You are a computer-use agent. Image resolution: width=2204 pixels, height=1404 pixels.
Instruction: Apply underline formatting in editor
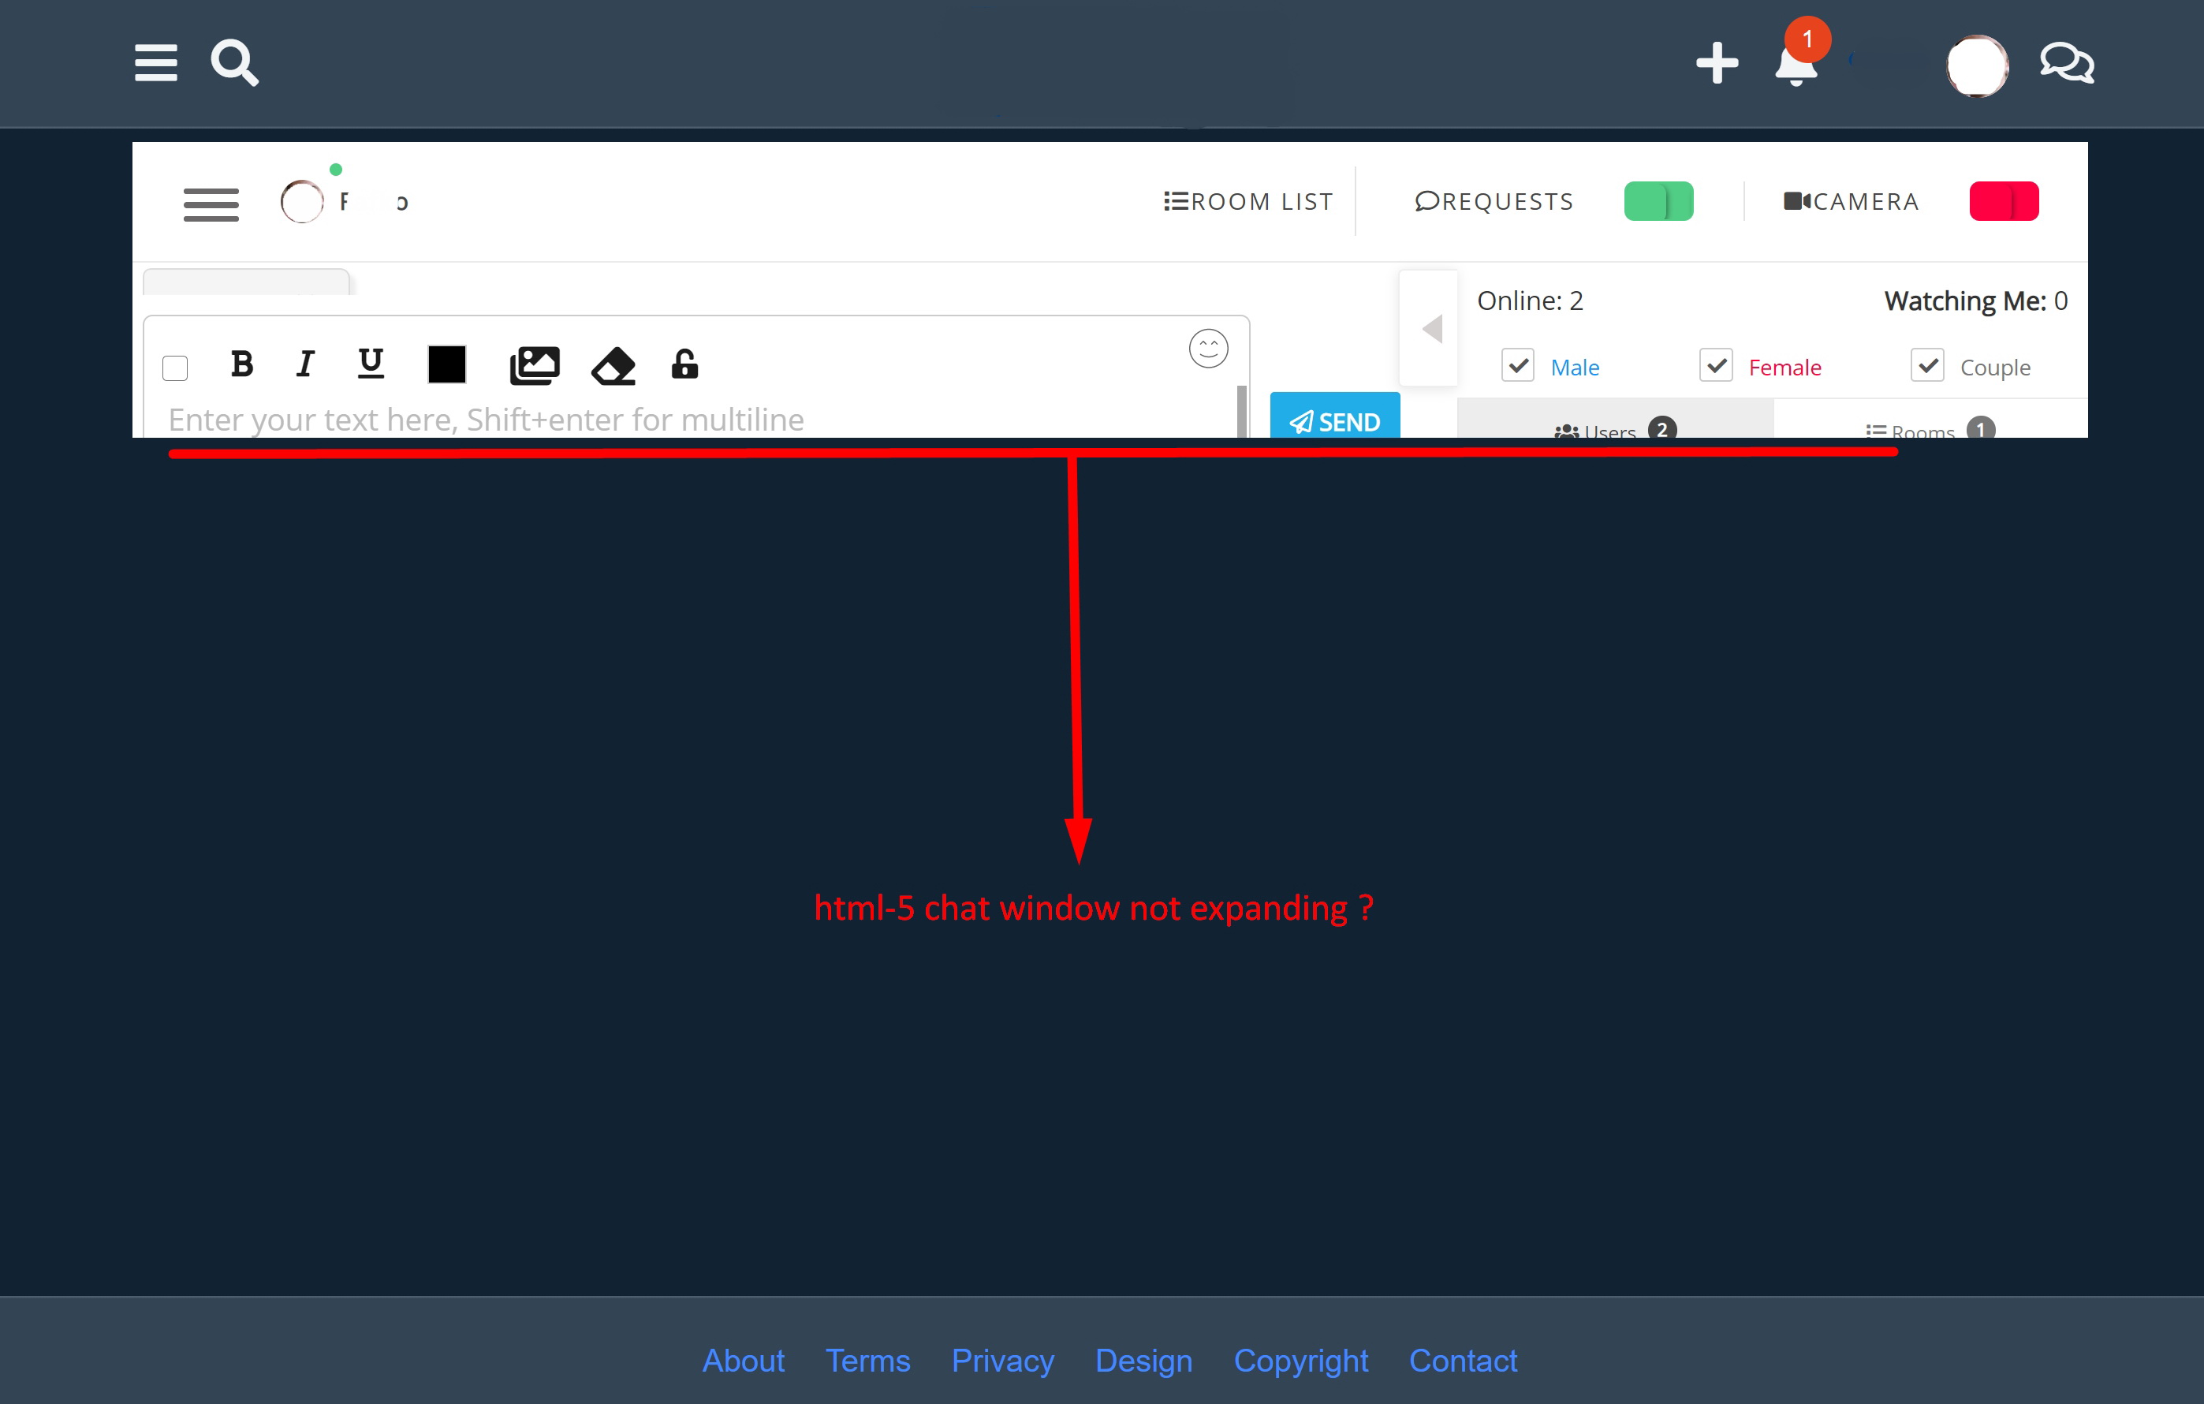[x=371, y=364]
